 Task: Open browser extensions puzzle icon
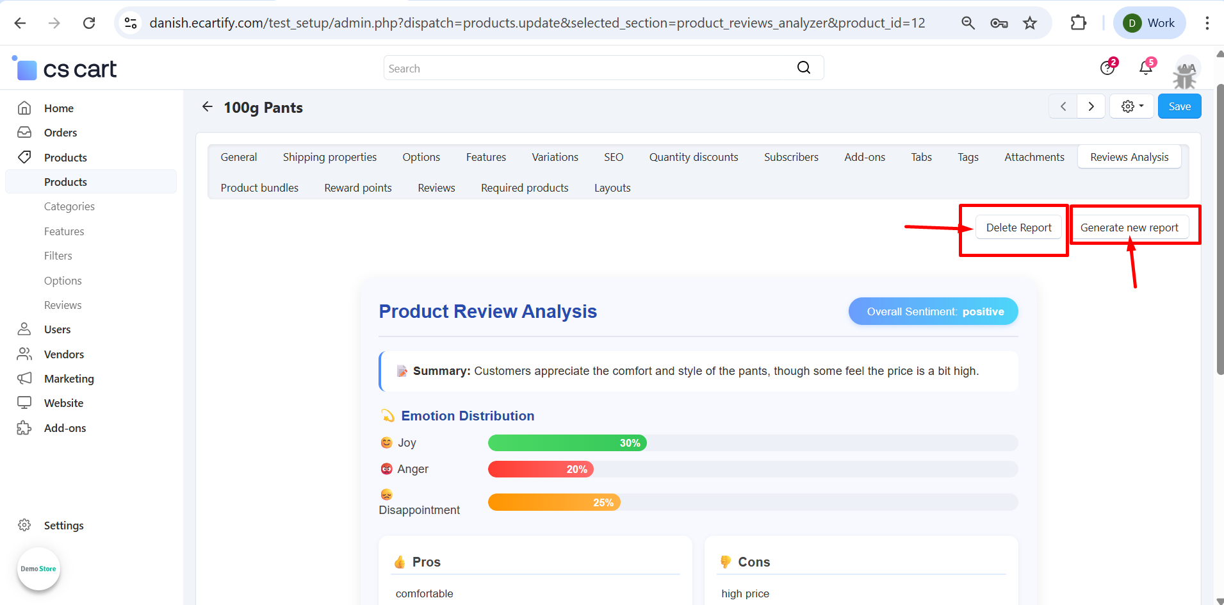coord(1079,23)
